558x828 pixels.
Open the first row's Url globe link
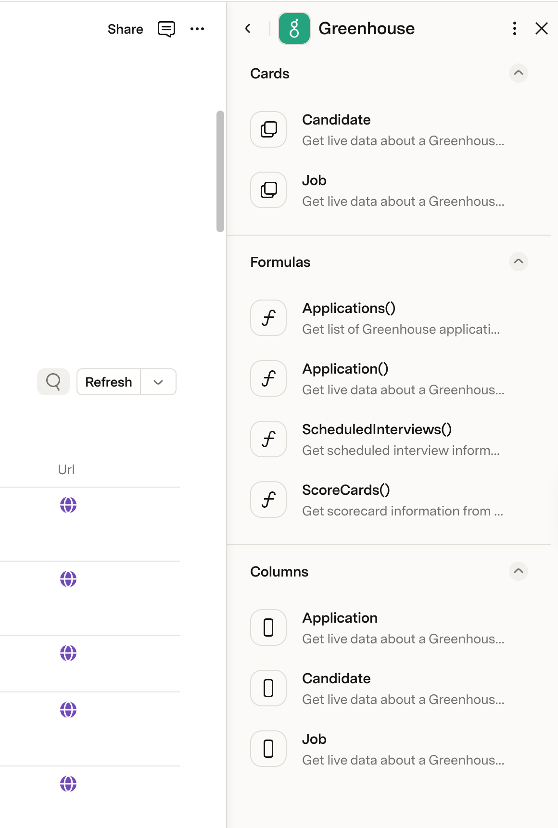[68, 505]
